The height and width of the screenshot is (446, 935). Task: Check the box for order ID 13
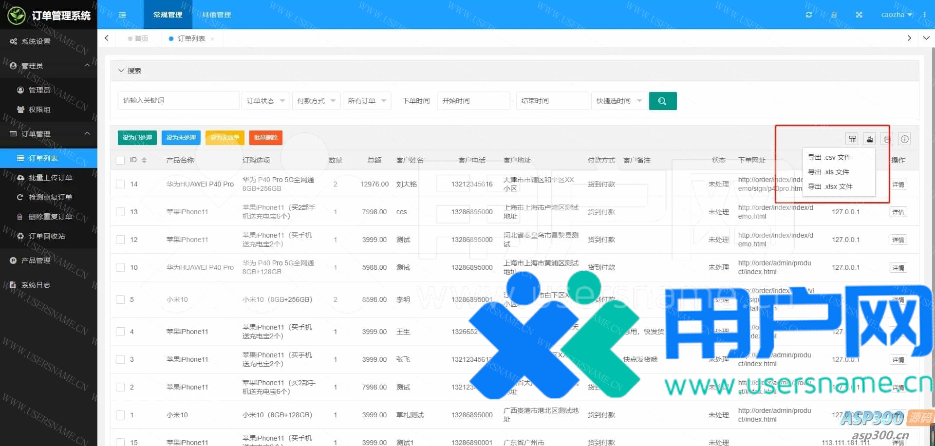coord(120,212)
